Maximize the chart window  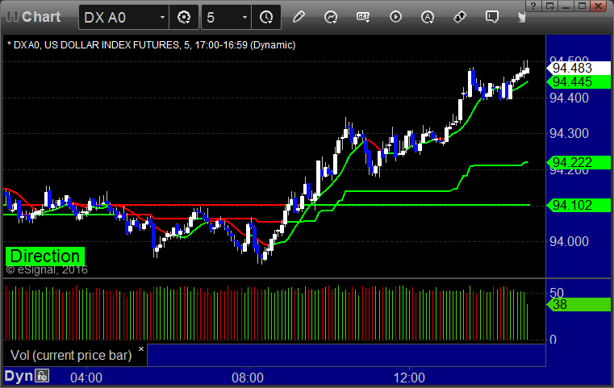tap(583, 6)
